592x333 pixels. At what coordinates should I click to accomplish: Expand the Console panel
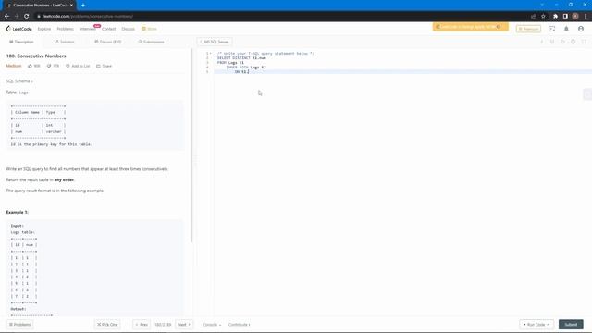coord(212,325)
